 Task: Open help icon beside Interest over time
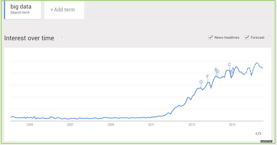point(62,39)
